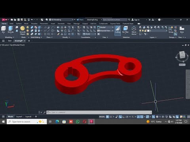
Task: Click the Undo arrow icon
Action: point(32,20)
